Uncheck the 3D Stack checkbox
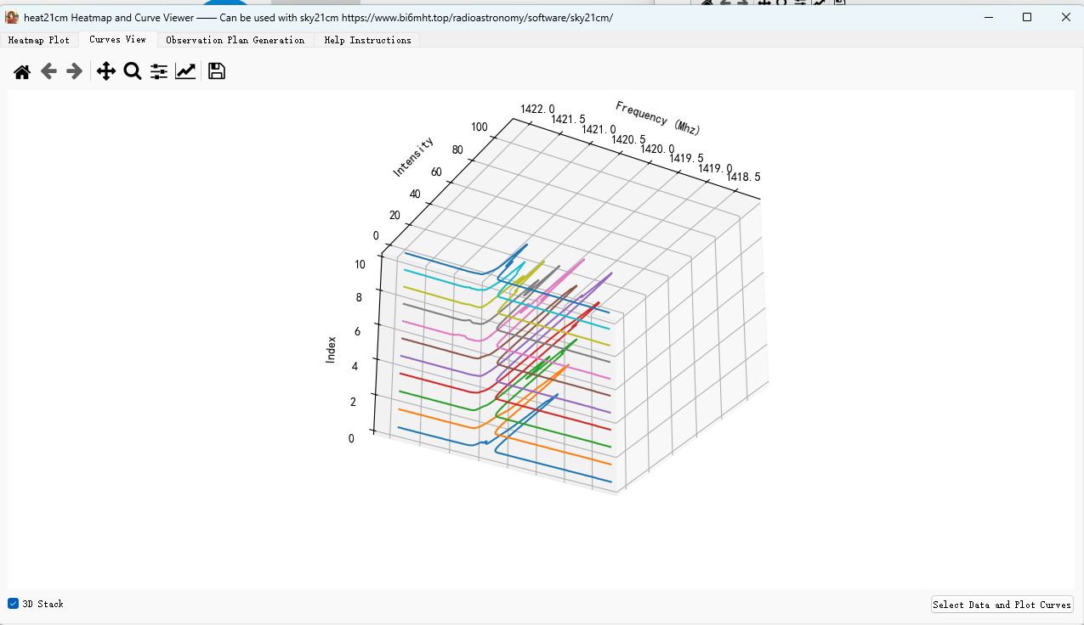Viewport: 1084px width, 625px height. click(13, 604)
